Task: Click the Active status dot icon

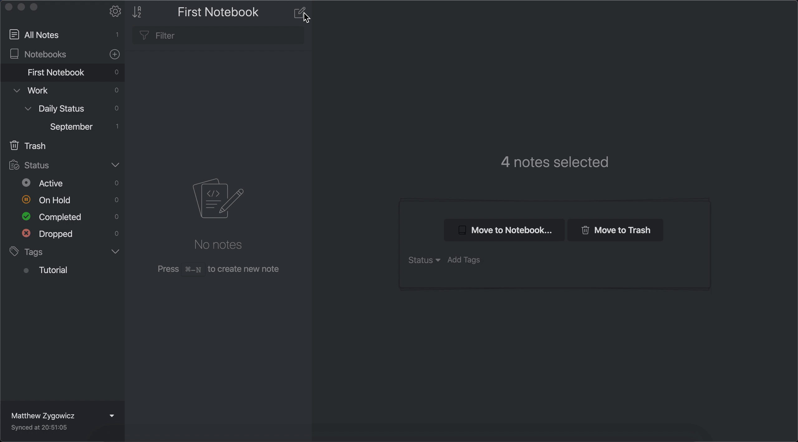Action: [x=26, y=183]
